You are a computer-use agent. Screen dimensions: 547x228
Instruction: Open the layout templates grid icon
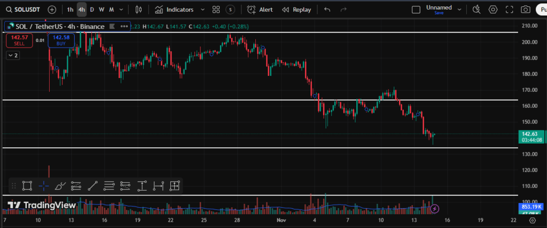(216, 10)
